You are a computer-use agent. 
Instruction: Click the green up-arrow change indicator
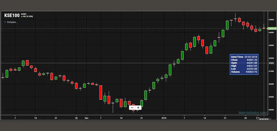tap(22, 17)
